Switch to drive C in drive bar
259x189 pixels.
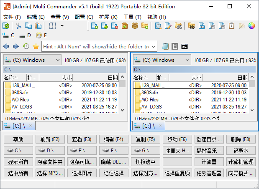tap(9, 35)
